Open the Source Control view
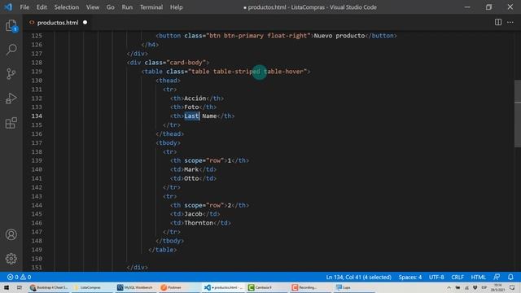Image resolution: width=521 pixels, height=293 pixels. coord(11,74)
